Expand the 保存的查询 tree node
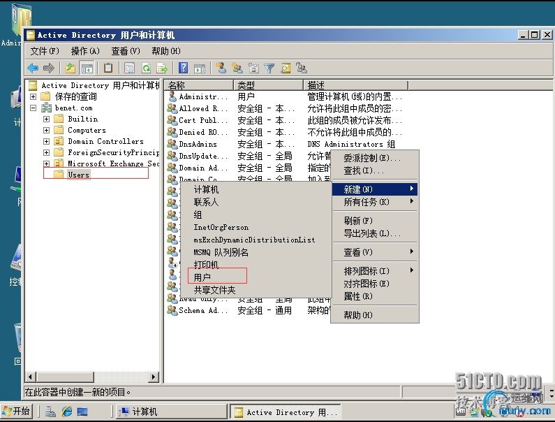Screen dimensions: 555x422 tap(33, 96)
